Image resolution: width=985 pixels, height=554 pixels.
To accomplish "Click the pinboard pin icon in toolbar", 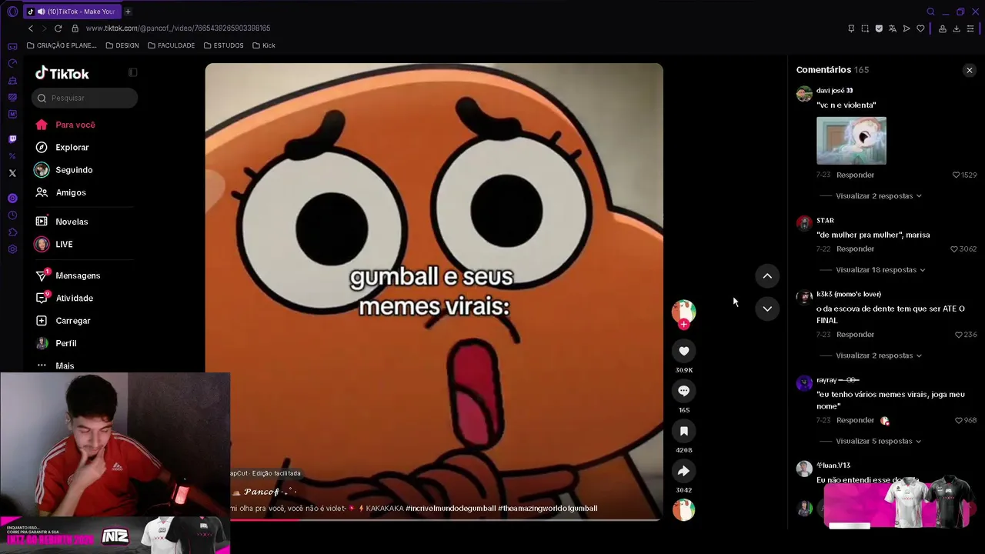I will point(851,28).
